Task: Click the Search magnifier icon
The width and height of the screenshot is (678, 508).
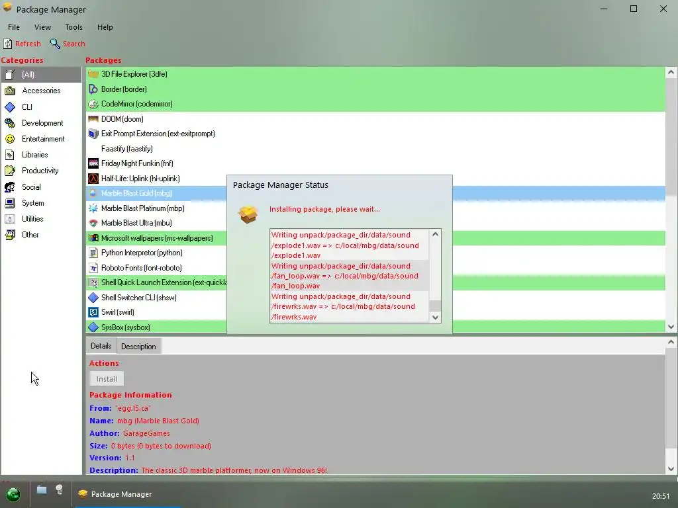Action: 55,44
